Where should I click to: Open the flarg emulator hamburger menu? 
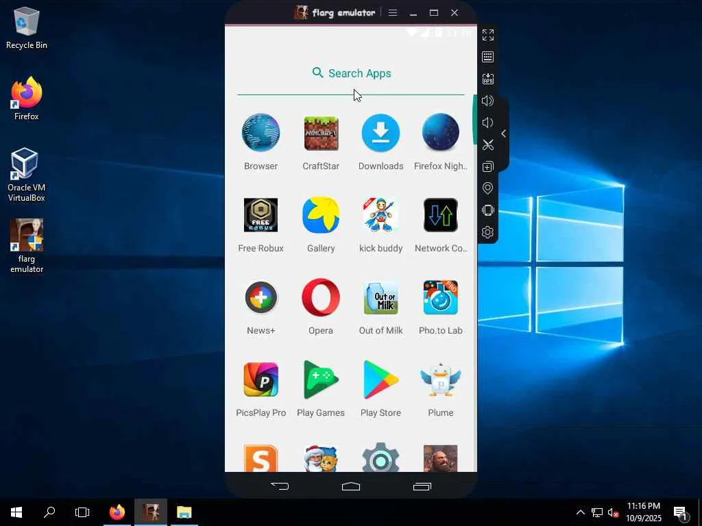coord(393,12)
